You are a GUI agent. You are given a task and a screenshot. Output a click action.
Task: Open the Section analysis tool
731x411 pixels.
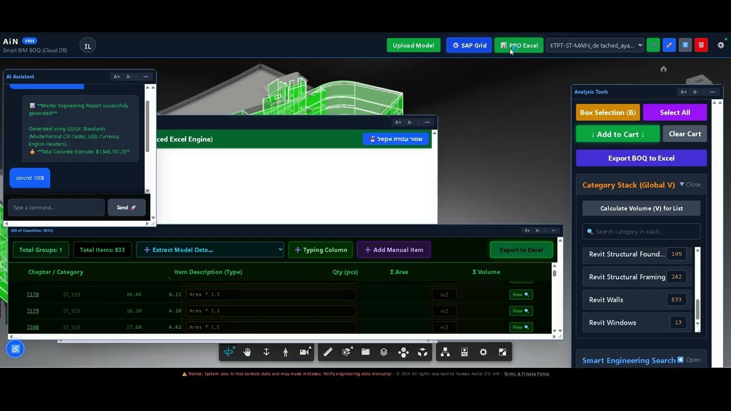pyautogui.click(x=347, y=352)
